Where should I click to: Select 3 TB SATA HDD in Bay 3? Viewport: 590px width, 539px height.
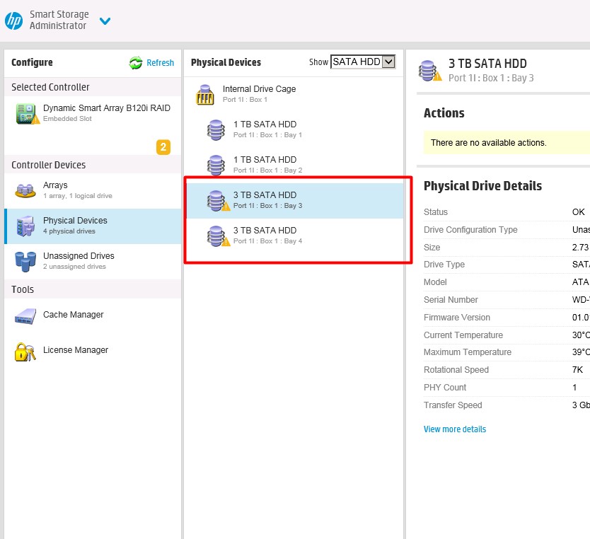[x=294, y=200]
